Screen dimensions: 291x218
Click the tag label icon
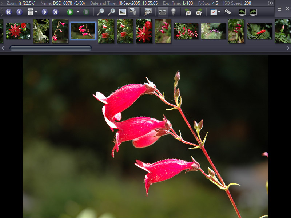tap(228, 12)
